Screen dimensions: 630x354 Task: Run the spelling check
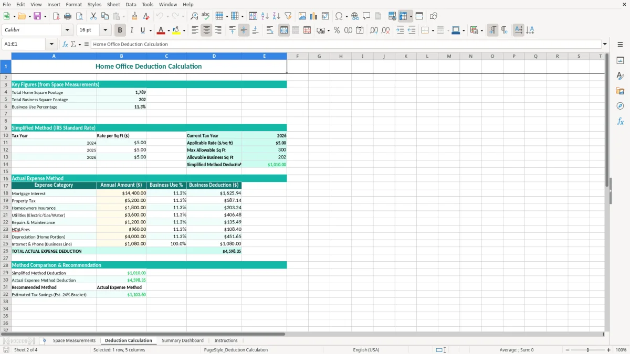206,16
